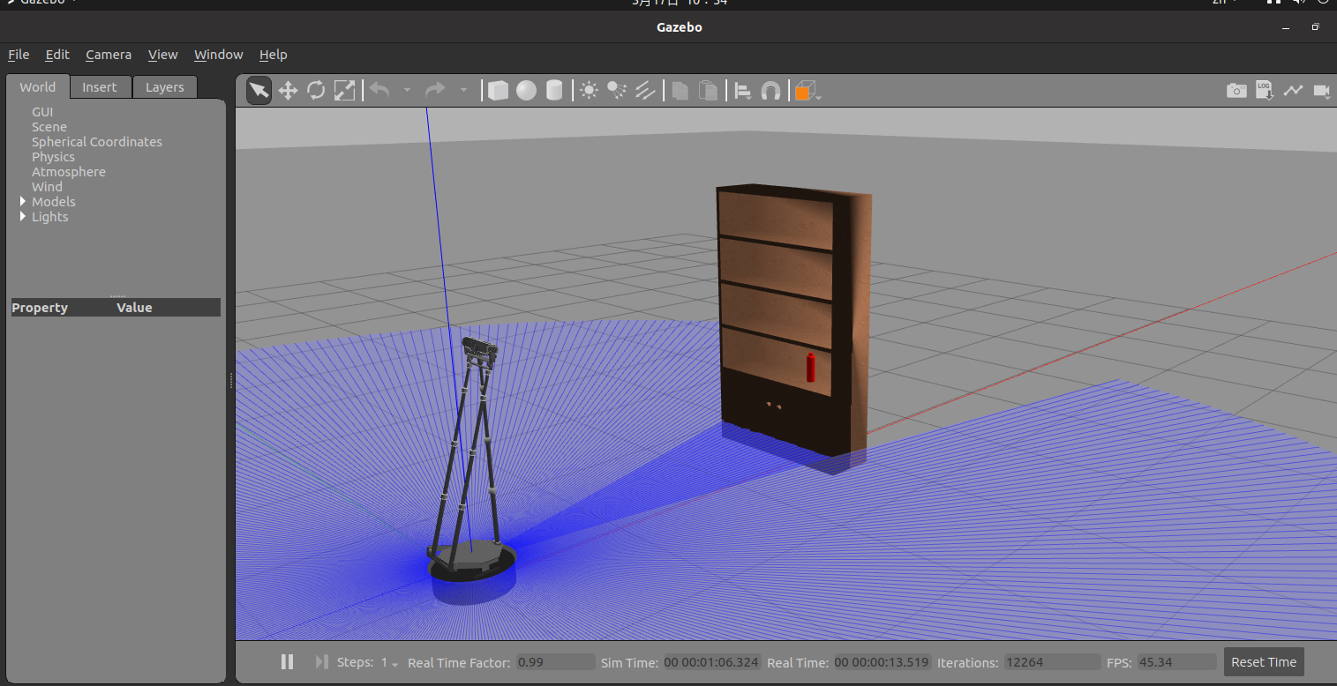This screenshot has height=686, width=1337.
Task: Open the Steps count dropdown
Action: [389, 662]
